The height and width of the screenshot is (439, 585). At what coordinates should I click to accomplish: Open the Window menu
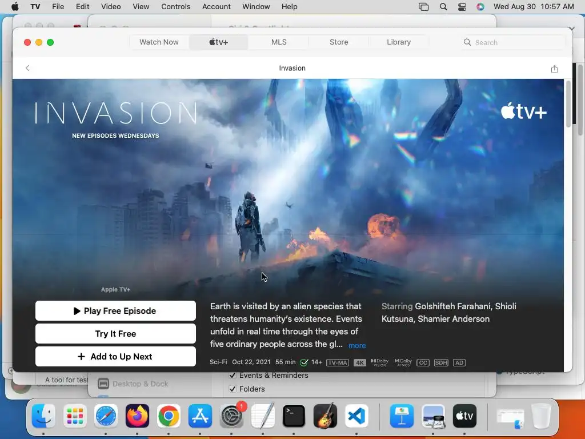point(256,6)
